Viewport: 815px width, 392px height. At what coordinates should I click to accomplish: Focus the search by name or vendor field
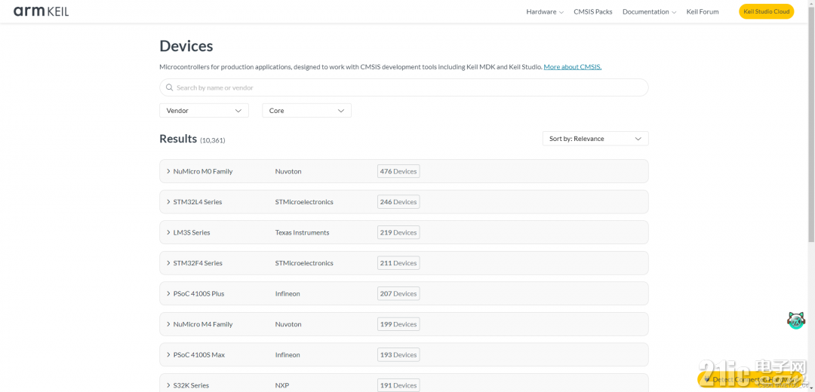tap(404, 87)
